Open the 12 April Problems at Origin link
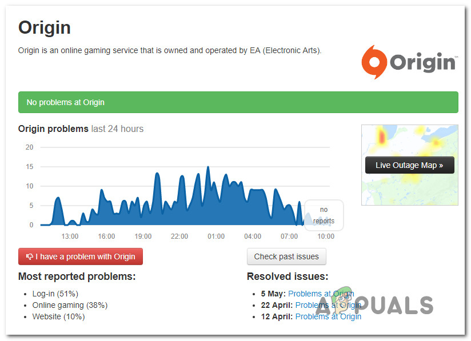The height and width of the screenshot is (341, 471). tap(328, 316)
